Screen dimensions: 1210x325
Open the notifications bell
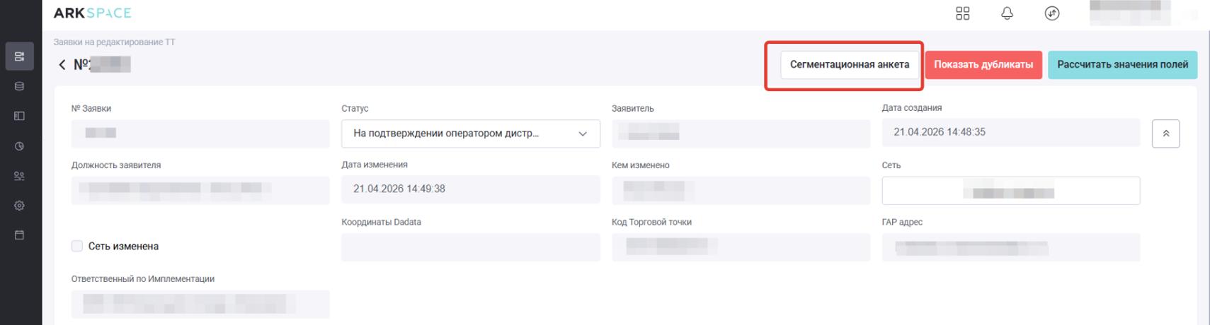pos(1007,13)
